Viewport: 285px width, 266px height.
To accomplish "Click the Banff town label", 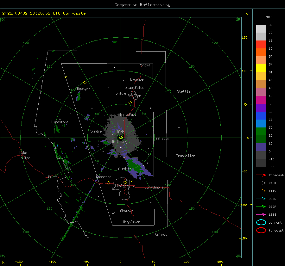I will [x=52, y=176].
